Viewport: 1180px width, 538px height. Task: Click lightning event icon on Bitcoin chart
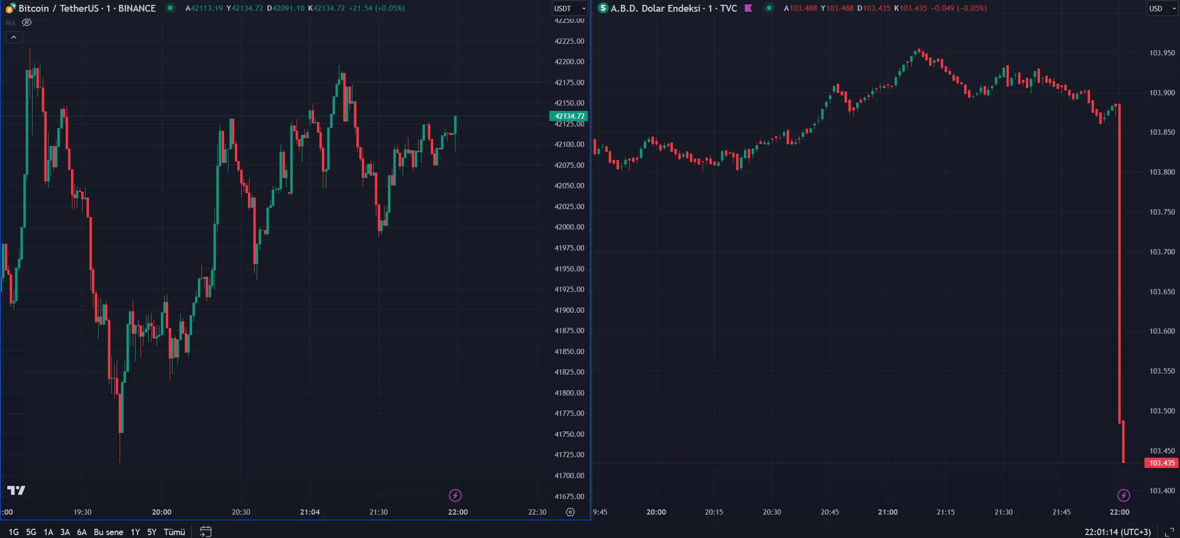coord(455,495)
